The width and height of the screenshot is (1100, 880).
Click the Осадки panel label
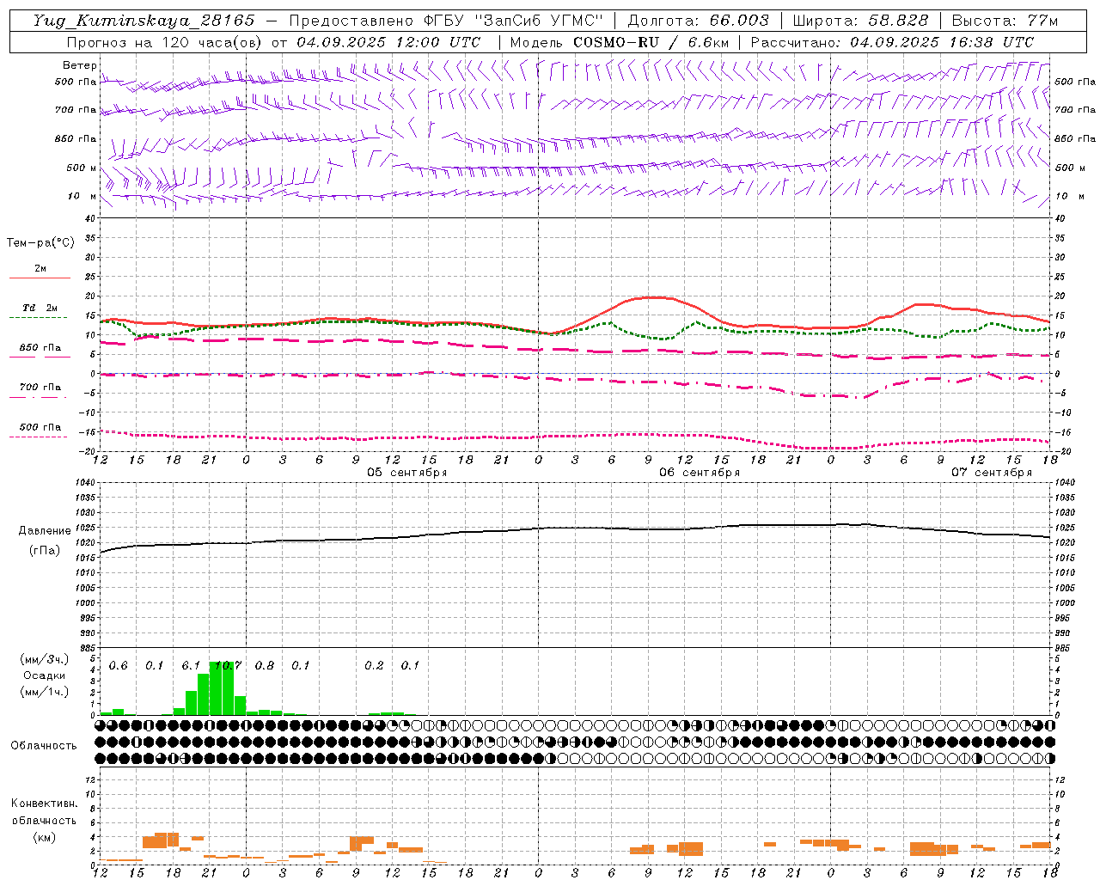coord(44,675)
